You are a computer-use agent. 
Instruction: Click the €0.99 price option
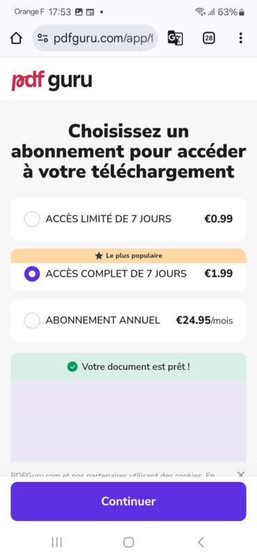tap(218, 218)
